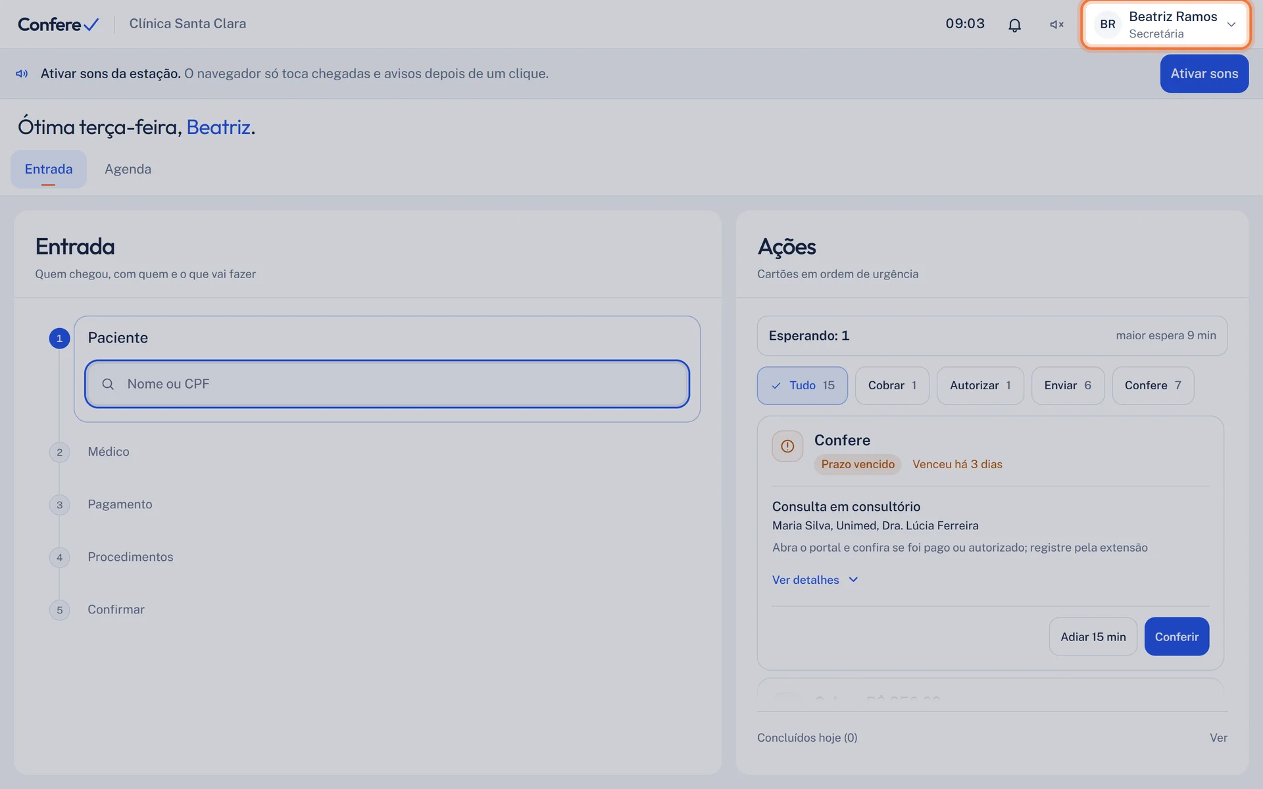This screenshot has height=789, width=1263.
Task: Go to step 3 Pagamento
Action: [120, 504]
